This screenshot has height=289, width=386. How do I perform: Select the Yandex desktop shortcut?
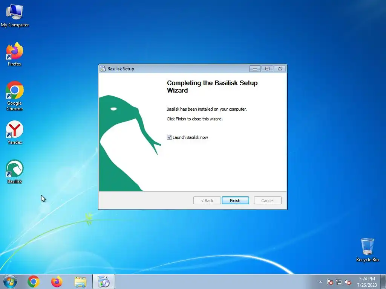(15, 132)
